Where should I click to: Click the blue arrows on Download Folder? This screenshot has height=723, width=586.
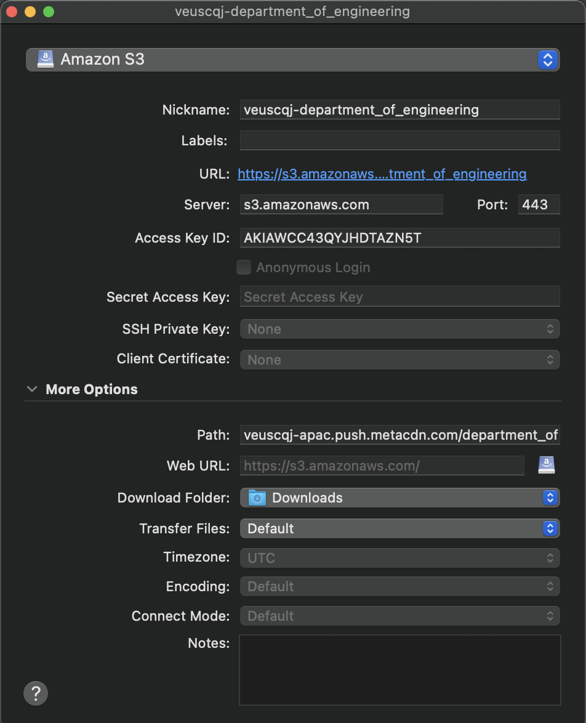click(x=550, y=498)
